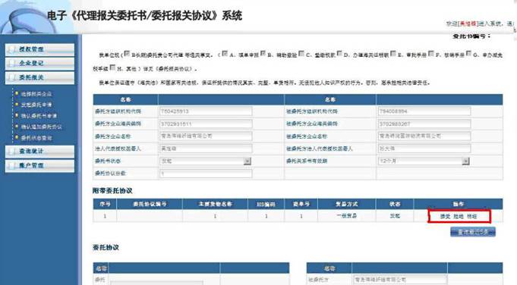Select 选择报关企业 in the sidebar submenu
The height and width of the screenshot is (285, 517).
pos(36,94)
